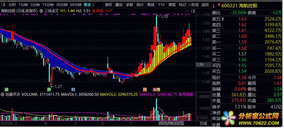Viewport: 284px width, 128px height.
Task: Click the blue 财 event marker
Action: pos(73,89)
